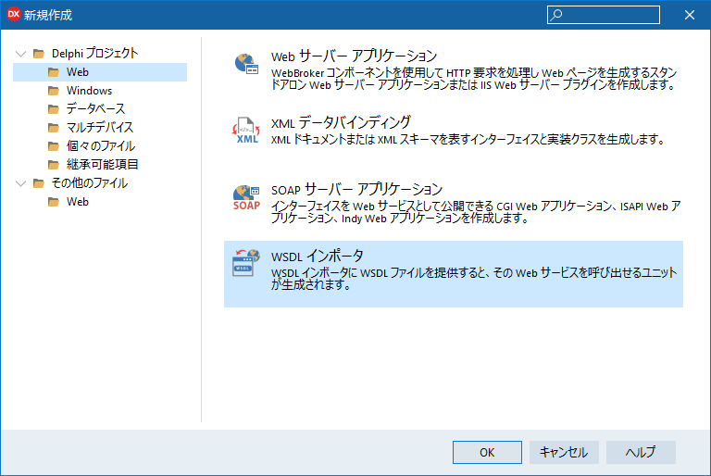Select Delphi プロジェクト root node
This screenshot has height=476, width=711.
point(94,54)
